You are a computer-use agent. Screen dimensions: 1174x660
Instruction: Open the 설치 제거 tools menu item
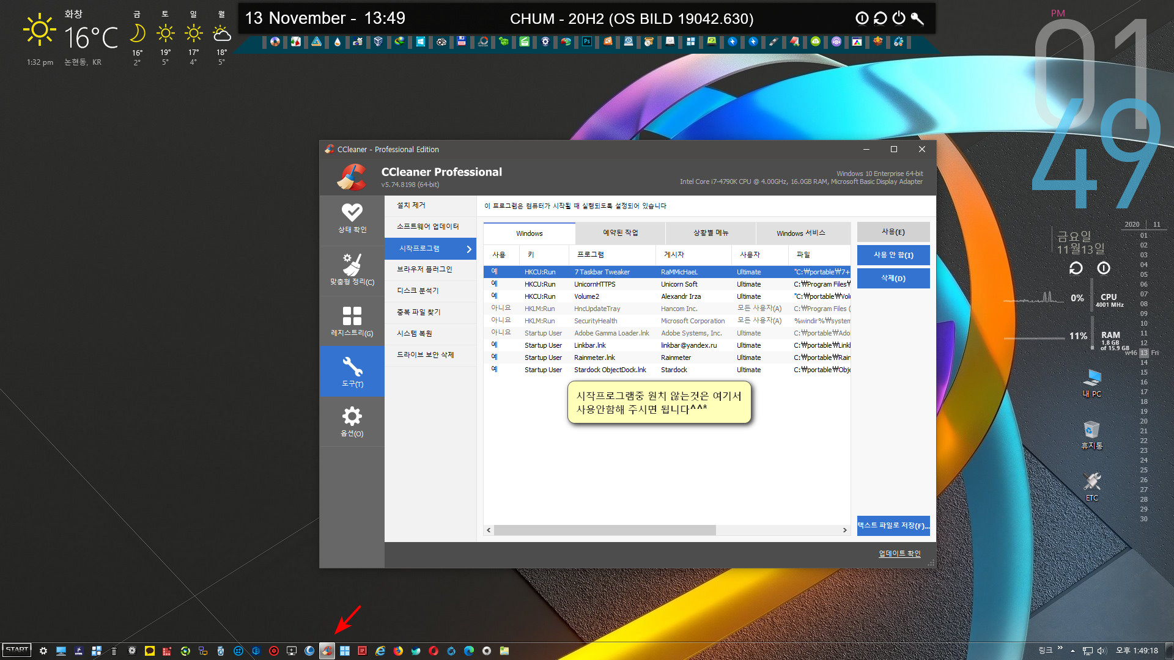(x=430, y=205)
